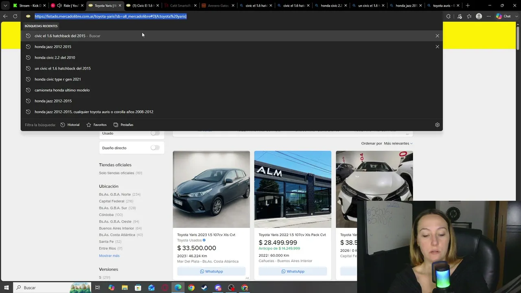
Task: Choose 'honda civic type r gen 2021' suggestion
Action: pos(232,79)
